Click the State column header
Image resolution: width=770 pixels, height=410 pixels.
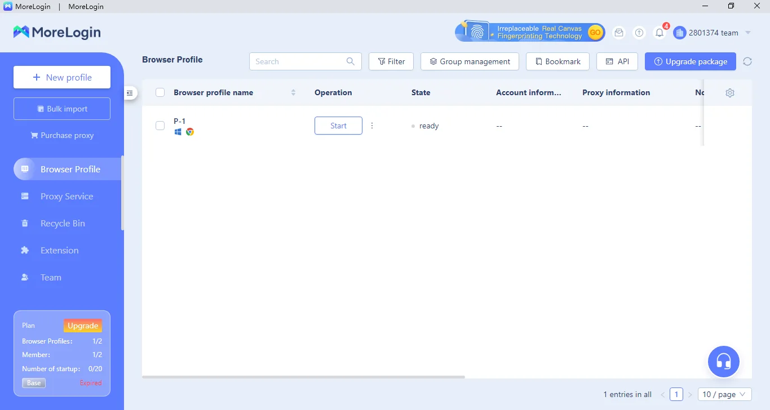point(421,92)
